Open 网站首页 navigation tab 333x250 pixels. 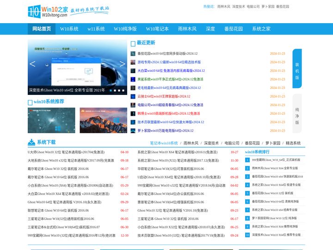point(42,29)
